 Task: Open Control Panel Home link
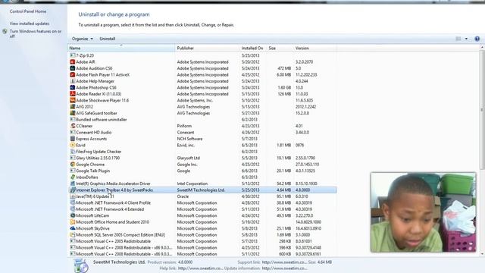tap(28, 11)
